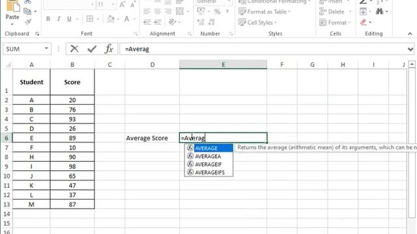Select row 13 header
This screenshot has height=234, width=417.
pyautogui.click(x=7, y=205)
